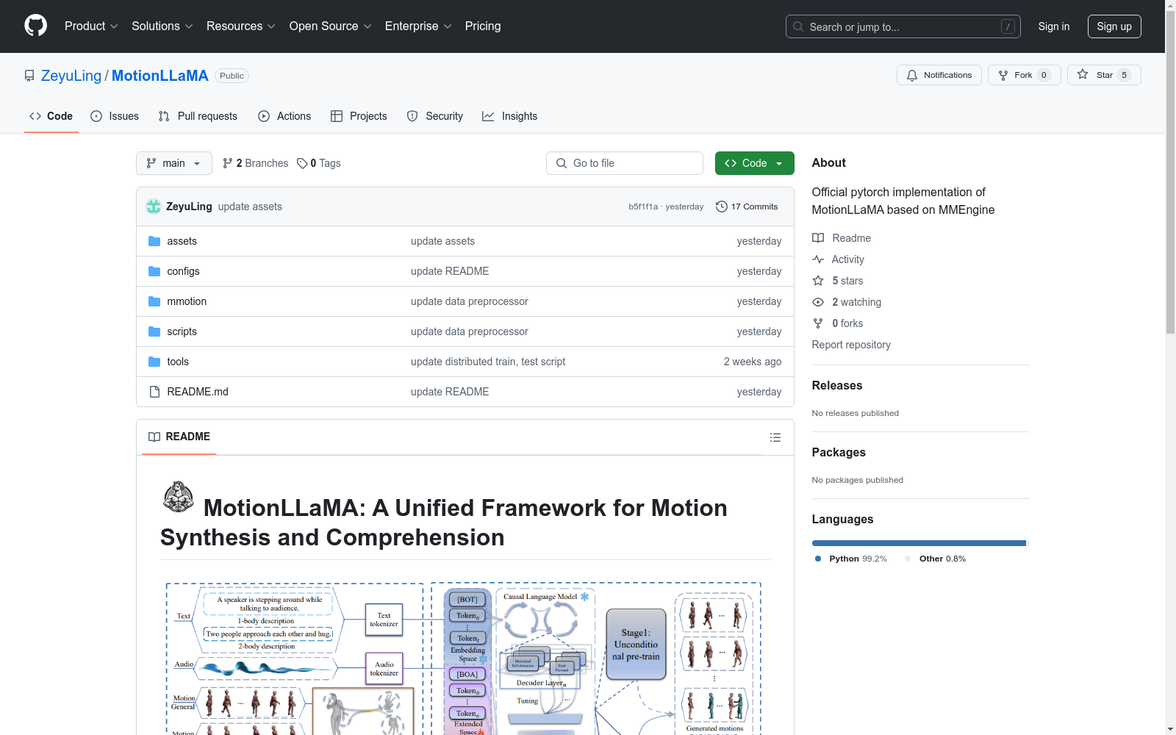This screenshot has width=1176, height=735.
Task: Switch to the Security tab
Action: pyautogui.click(x=435, y=116)
